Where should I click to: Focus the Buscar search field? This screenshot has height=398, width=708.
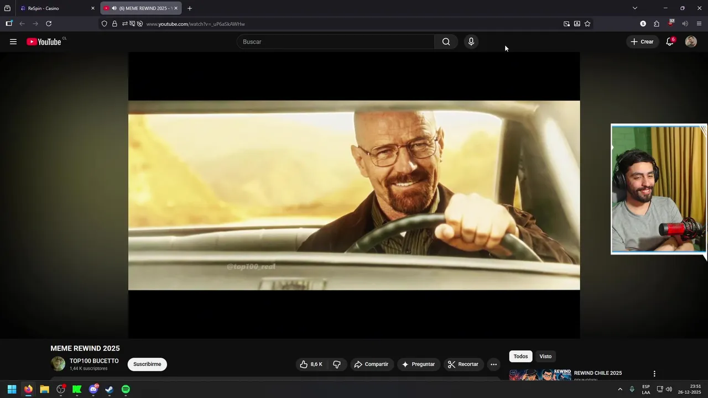pyautogui.click(x=336, y=41)
